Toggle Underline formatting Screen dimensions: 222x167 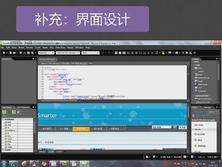[124, 53]
